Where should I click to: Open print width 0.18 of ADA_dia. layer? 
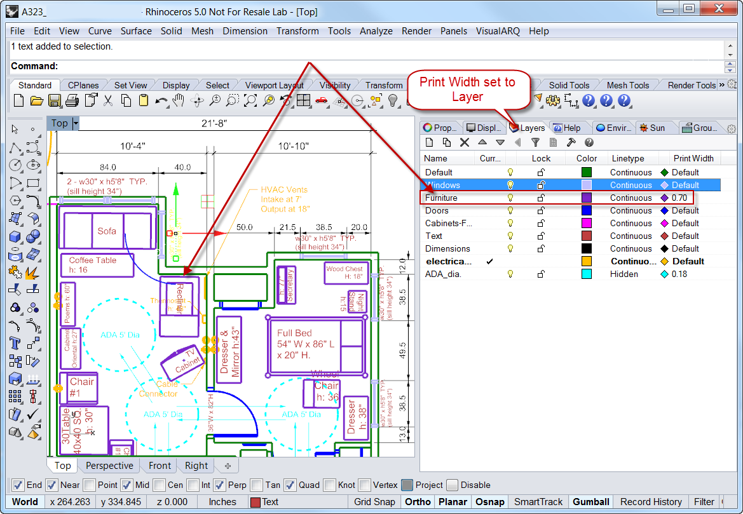point(679,274)
